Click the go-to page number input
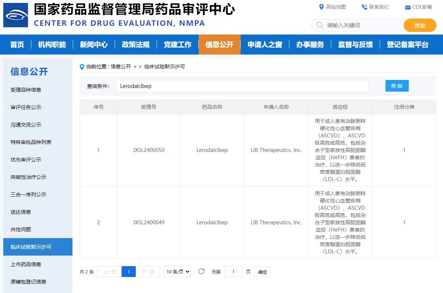Viewport: 443px width, 293px height. 233,272
